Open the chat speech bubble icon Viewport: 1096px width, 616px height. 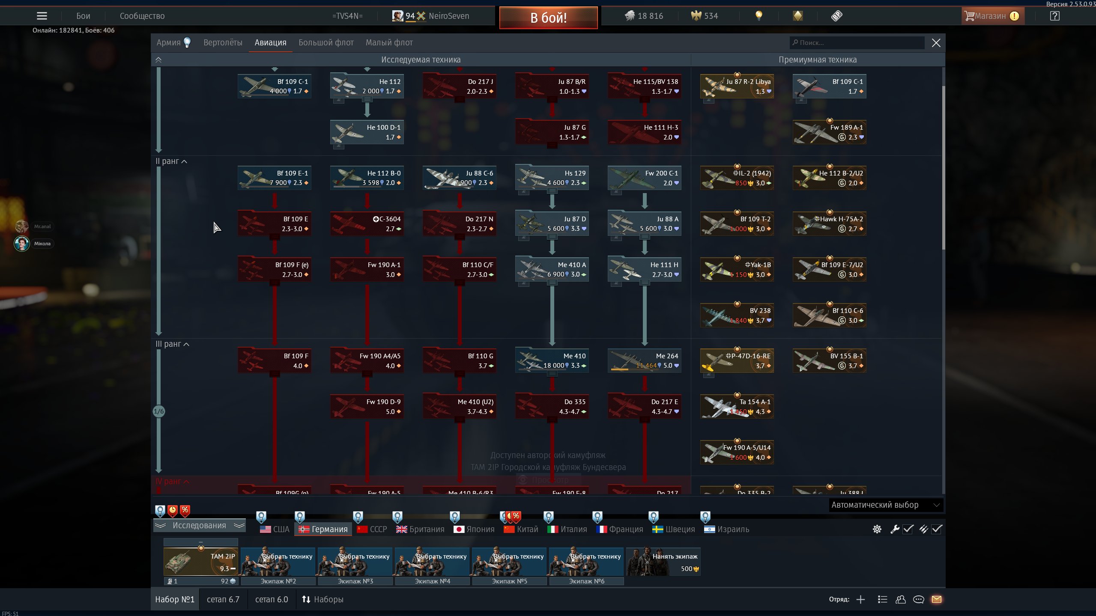[918, 599]
